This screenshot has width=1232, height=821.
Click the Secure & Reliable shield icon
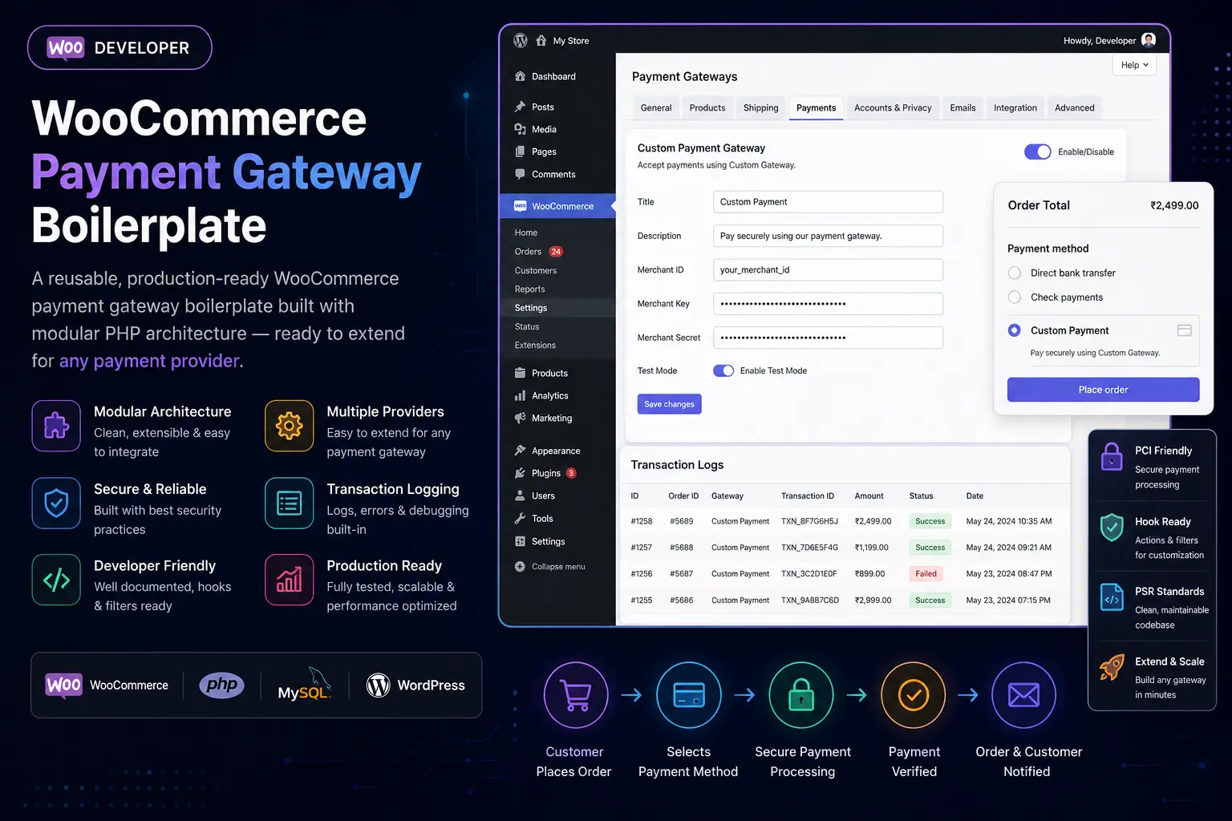click(x=56, y=504)
